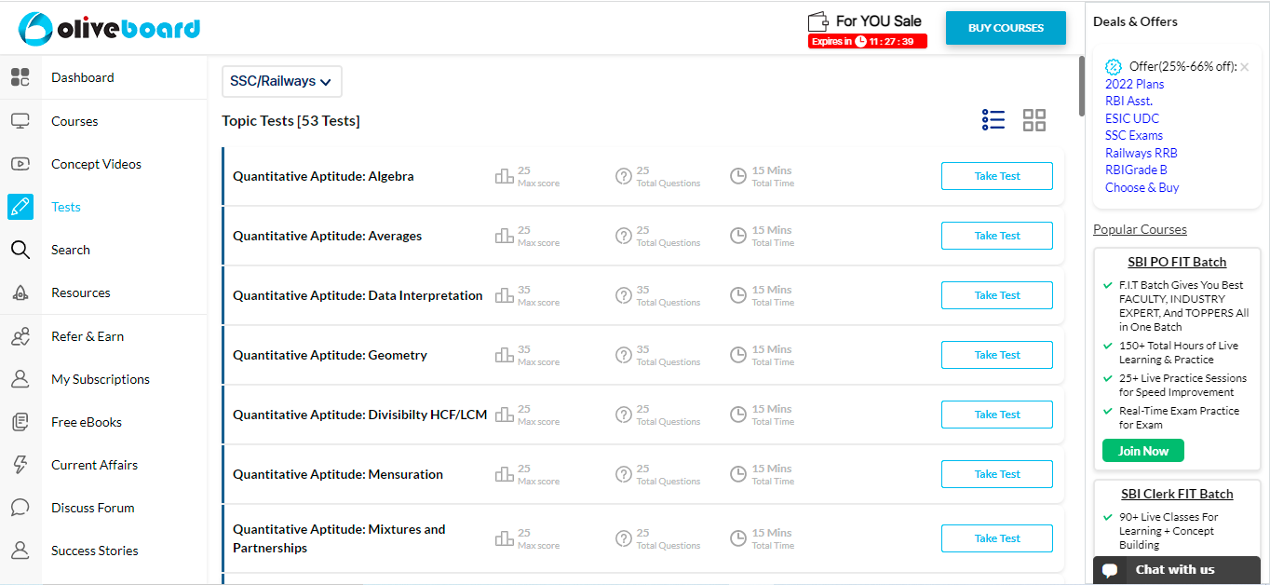
Task: Take the Mixtures and Partnerships test
Action: click(x=997, y=538)
